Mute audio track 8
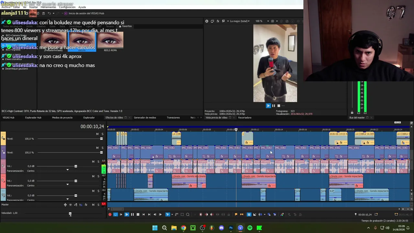 (x=93, y=162)
